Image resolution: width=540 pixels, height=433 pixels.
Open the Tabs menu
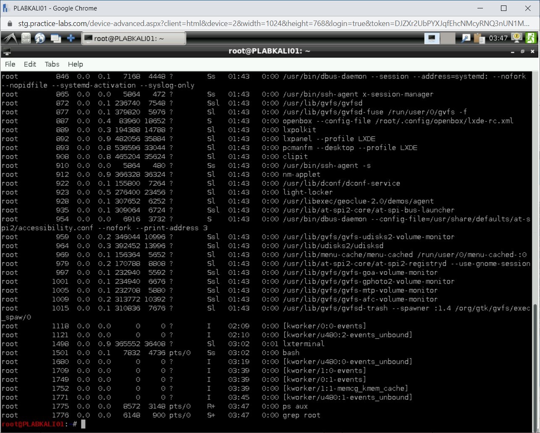(x=52, y=64)
